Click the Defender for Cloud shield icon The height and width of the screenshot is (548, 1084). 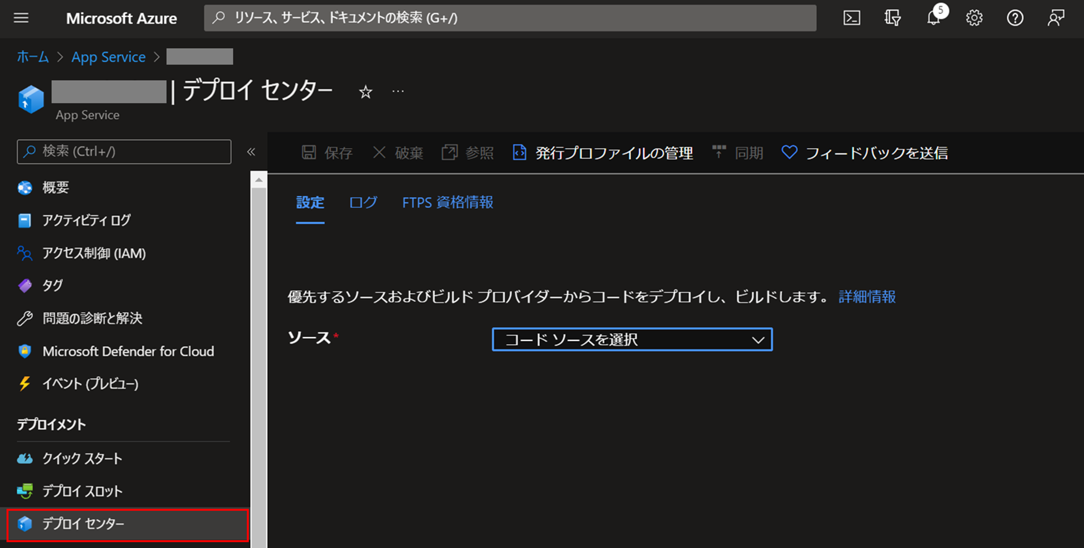[x=25, y=351]
